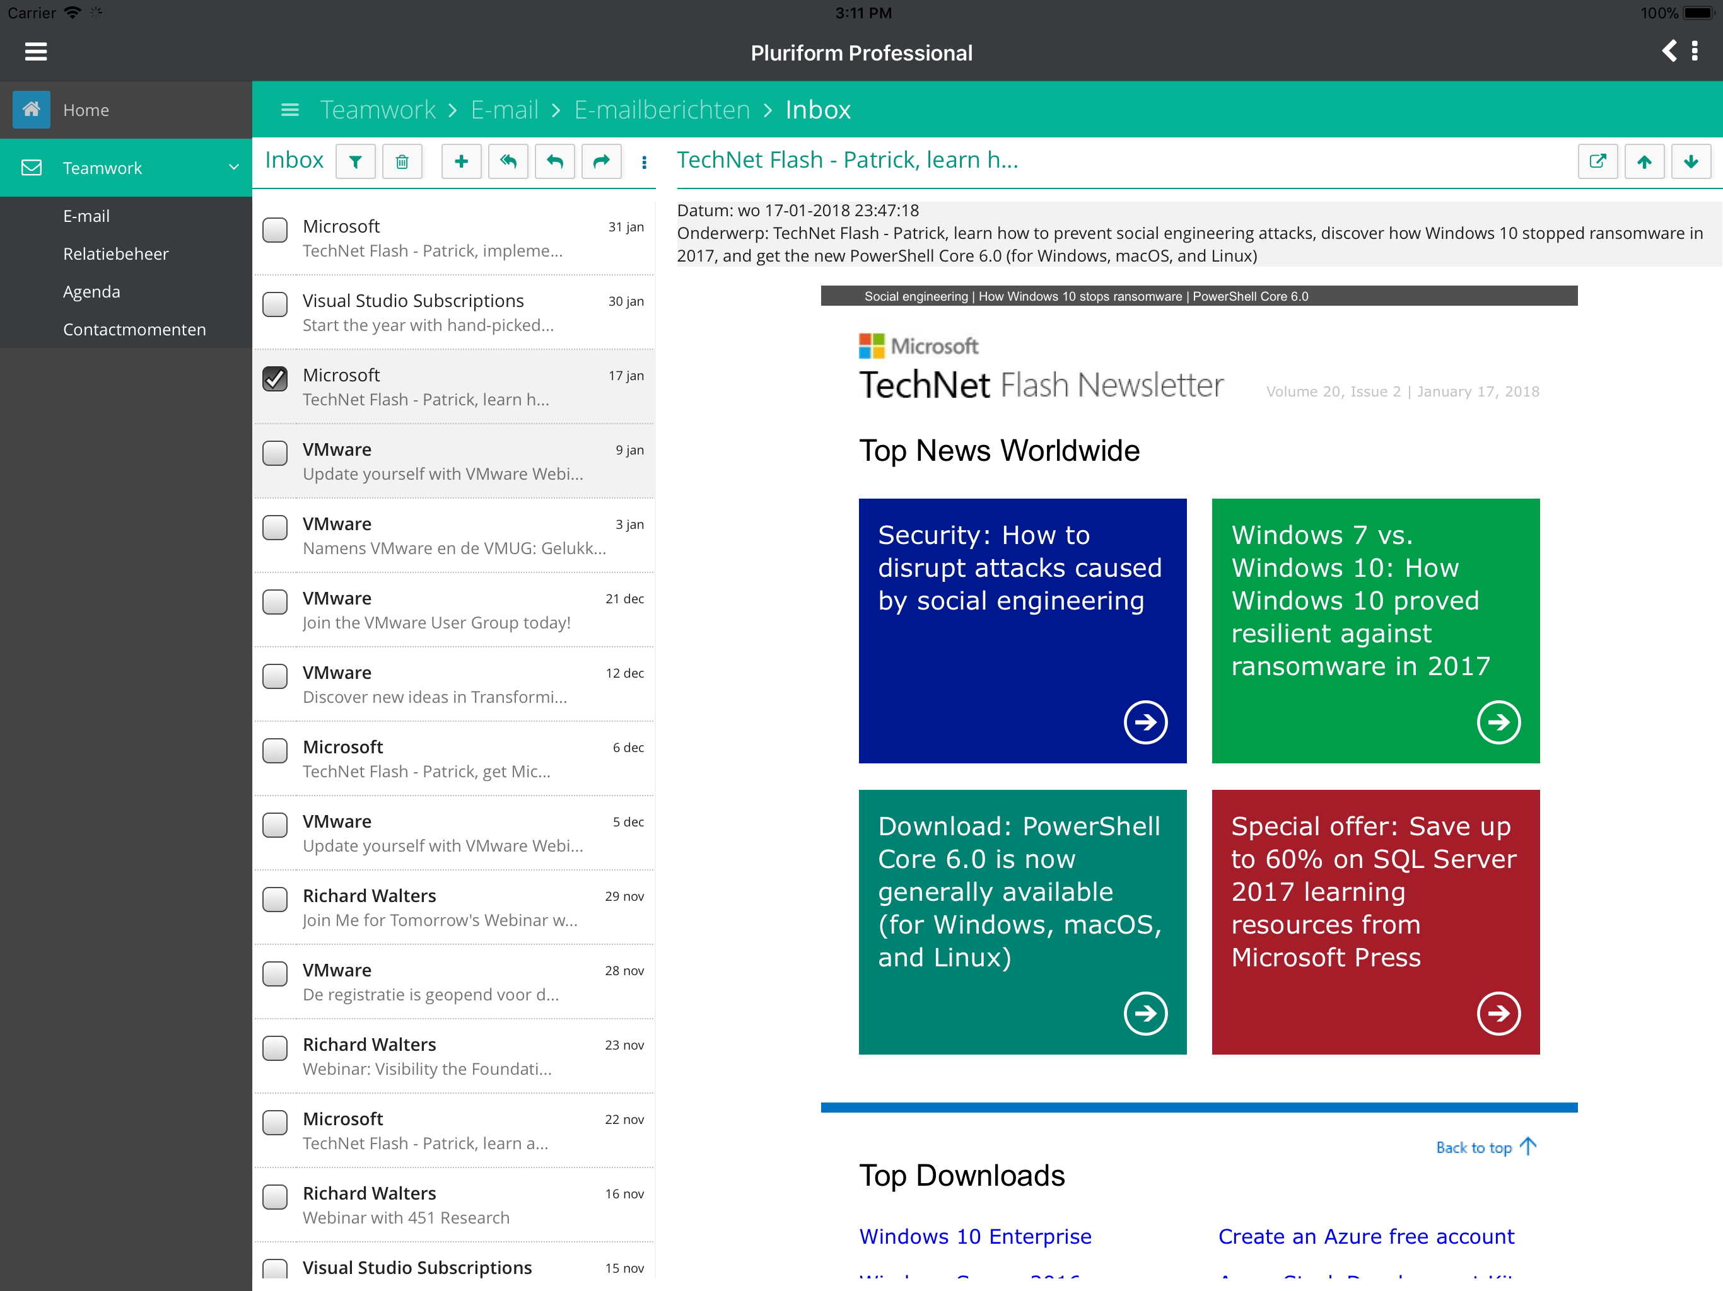The width and height of the screenshot is (1723, 1291).
Task: Forward the email with forward arrow
Action: (x=601, y=162)
